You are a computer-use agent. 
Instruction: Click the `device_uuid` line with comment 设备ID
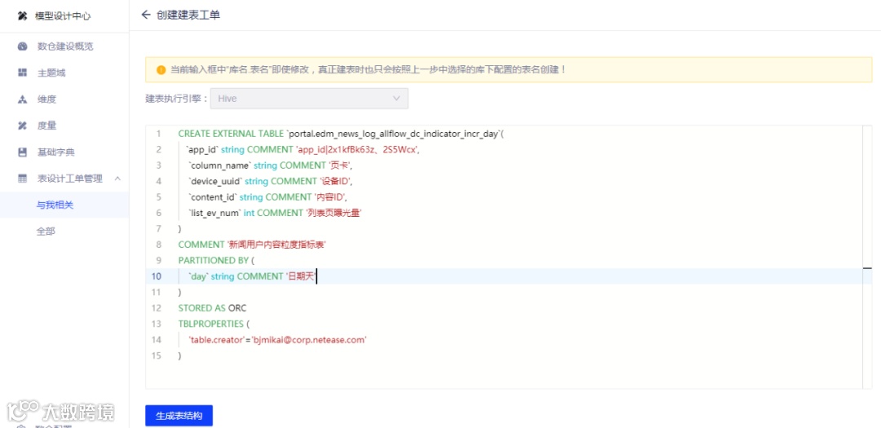tap(271, 182)
